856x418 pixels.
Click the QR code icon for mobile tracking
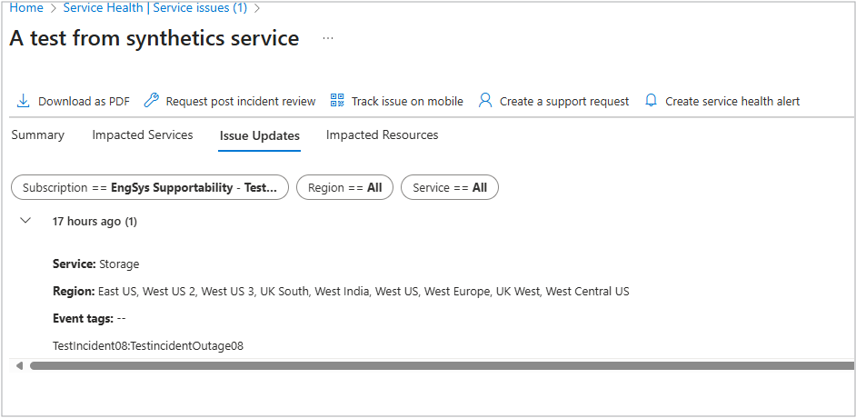tap(337, 101)
